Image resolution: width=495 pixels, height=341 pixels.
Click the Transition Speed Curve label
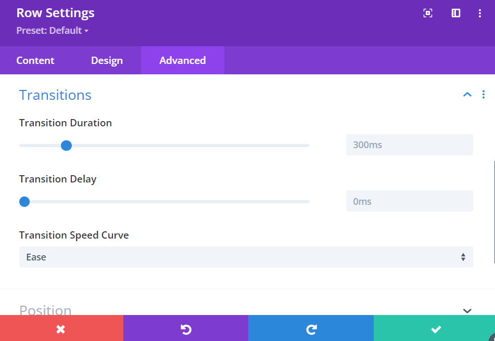[x=74, y=235]
